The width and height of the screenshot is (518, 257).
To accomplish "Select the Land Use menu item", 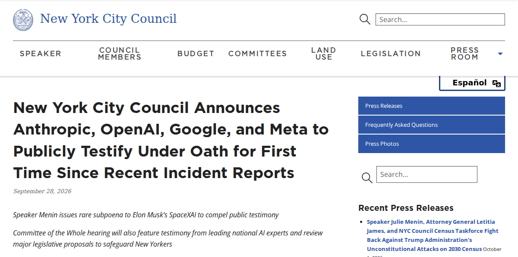I will pos(324,53).
